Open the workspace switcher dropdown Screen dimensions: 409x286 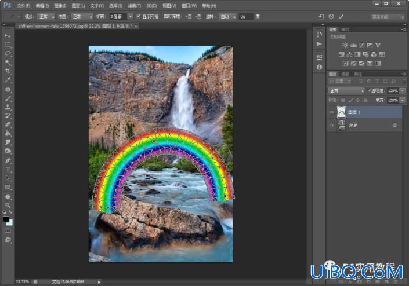pos(387,17)
